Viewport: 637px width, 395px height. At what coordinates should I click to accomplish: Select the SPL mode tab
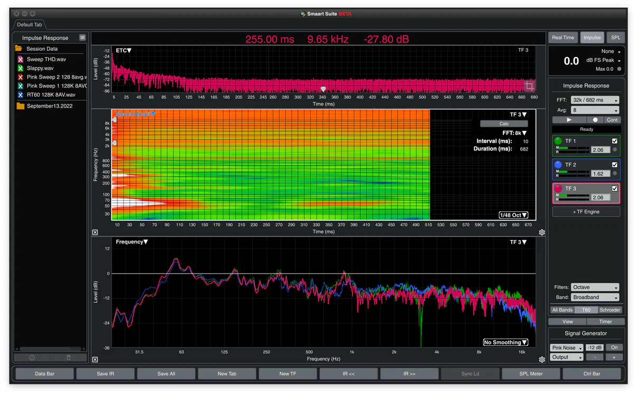[615, 37]
